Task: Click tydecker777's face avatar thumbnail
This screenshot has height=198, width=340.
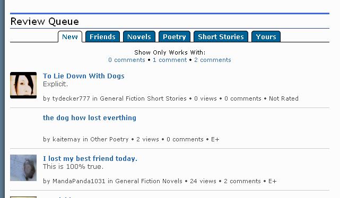Action: [23, 85]
